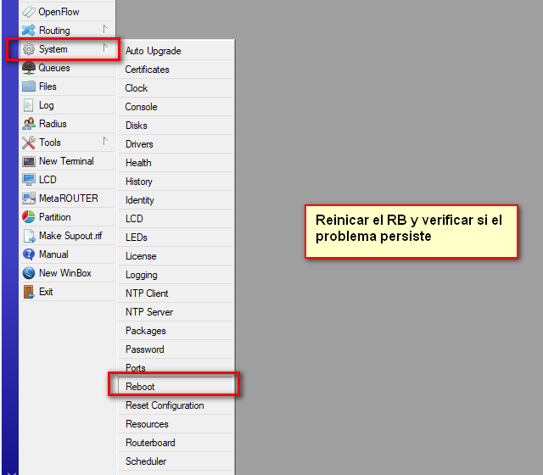This screenshot has width=543, height=475.
Task: Click the System gear icon
Action: (x=29, y=49)
